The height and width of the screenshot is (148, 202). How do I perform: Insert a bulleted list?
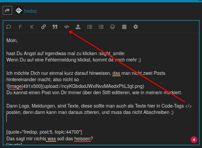click(x=90, y=27)
